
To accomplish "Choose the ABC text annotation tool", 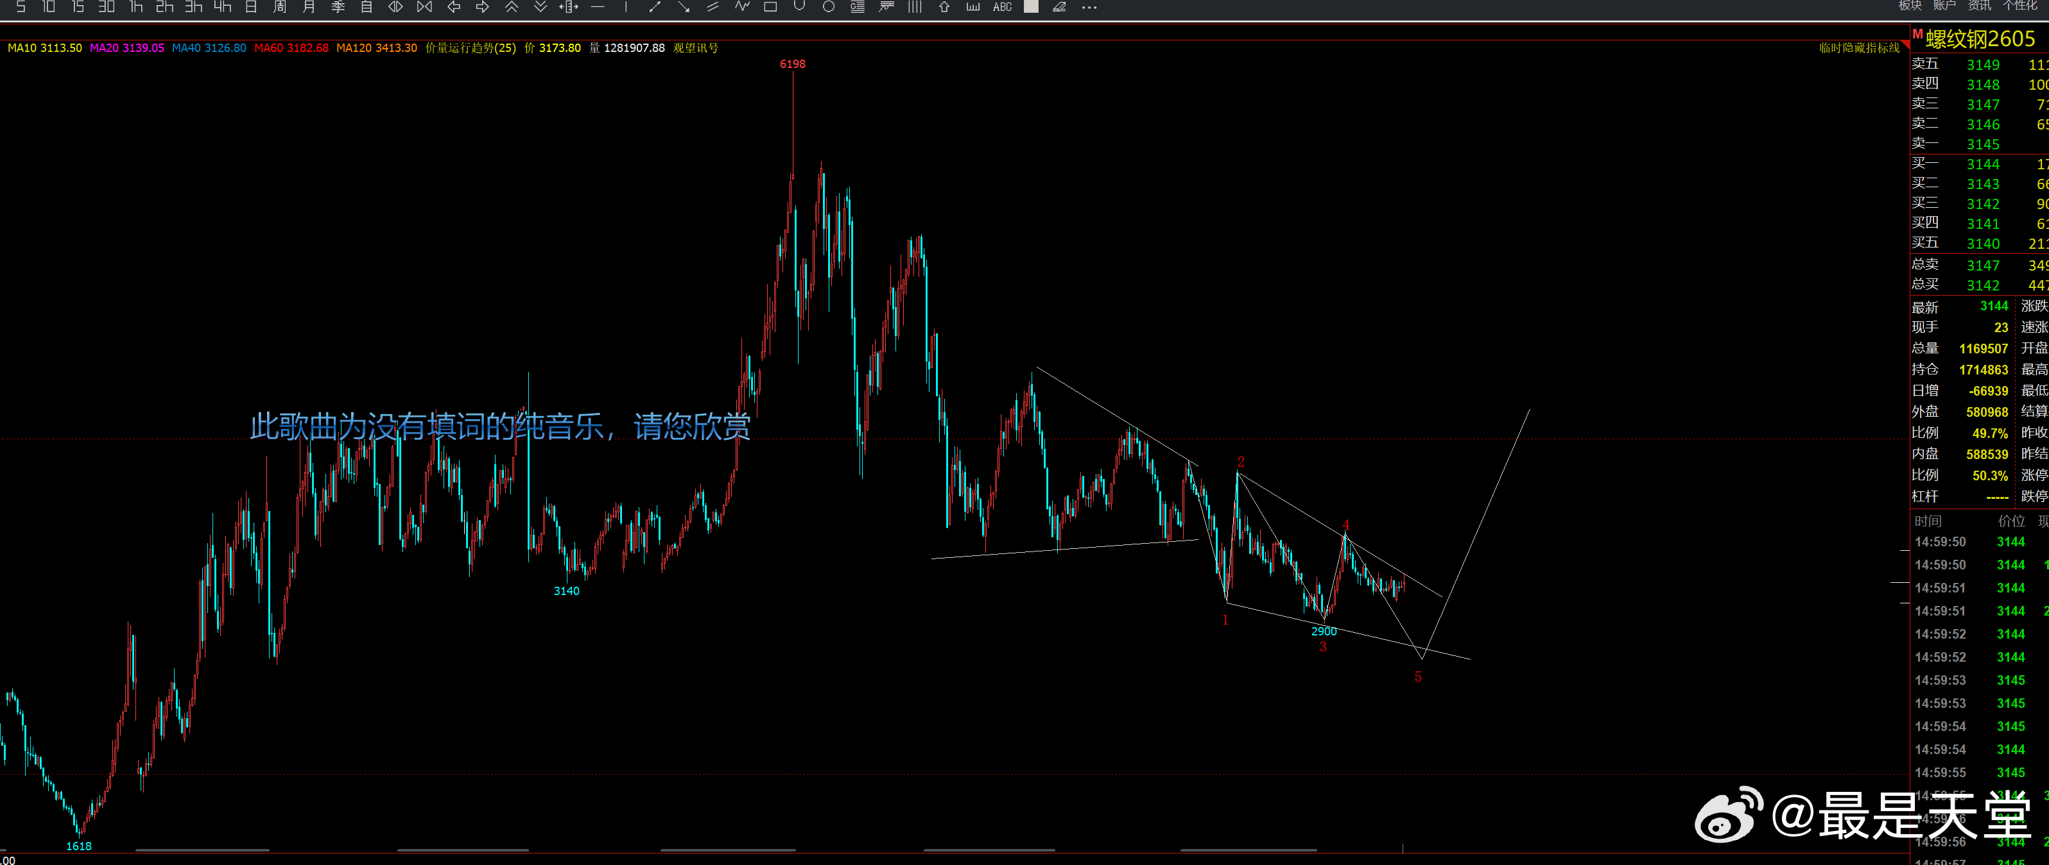I will [x=1001, y=6].
